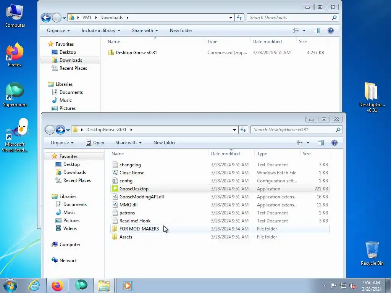Open view options arrow in DesktopGoose window
The width and height of the screenshot is (391, 293).
[308, 143]
